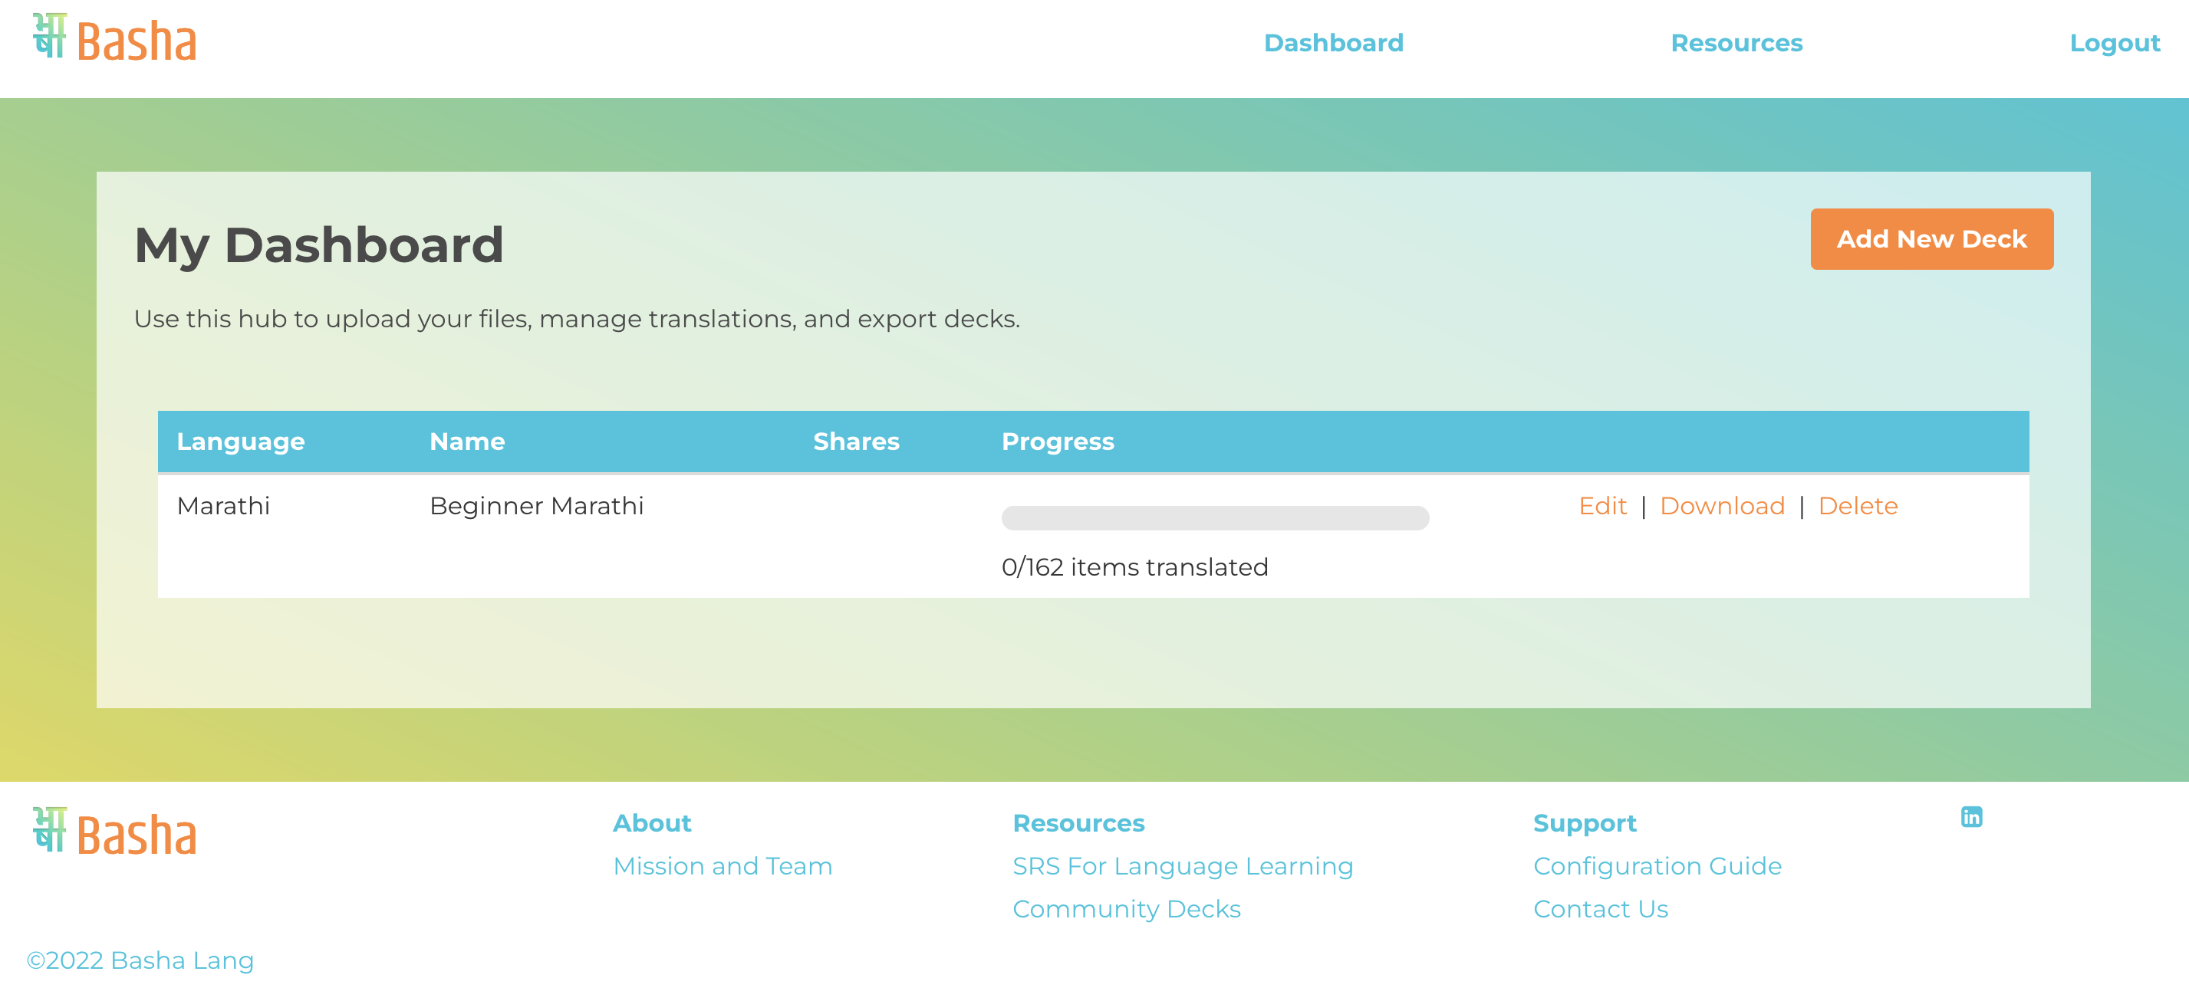2189x1001 pixels.
Task: Click the Language column header
Action: point(241,441)
